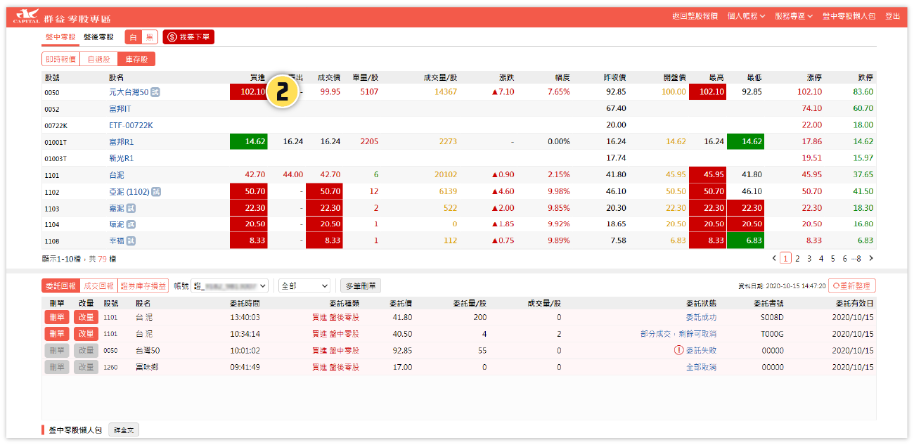914x445 pixels.
Task: Click the 試 badge beside 幸福
Action: [131, 241]
